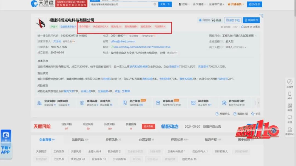This screenshot has height=166, width=296.
Task: Open the APP phone icon in sidebar
Action: click(290, 95)
